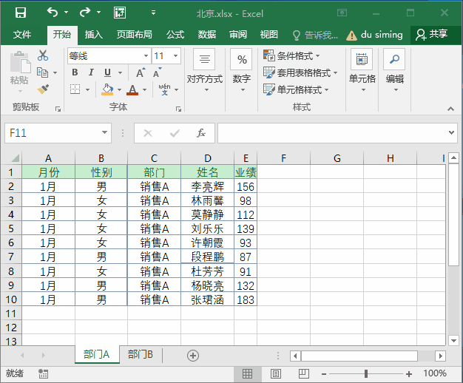The image size is (463, 383).
Task: Open the ribbon display options icon
Action: [342, 13]
